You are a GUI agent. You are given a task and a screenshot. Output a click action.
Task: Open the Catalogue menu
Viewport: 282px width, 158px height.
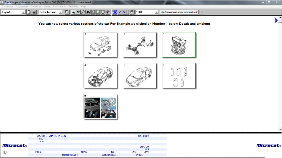click(x=7, y=6)
